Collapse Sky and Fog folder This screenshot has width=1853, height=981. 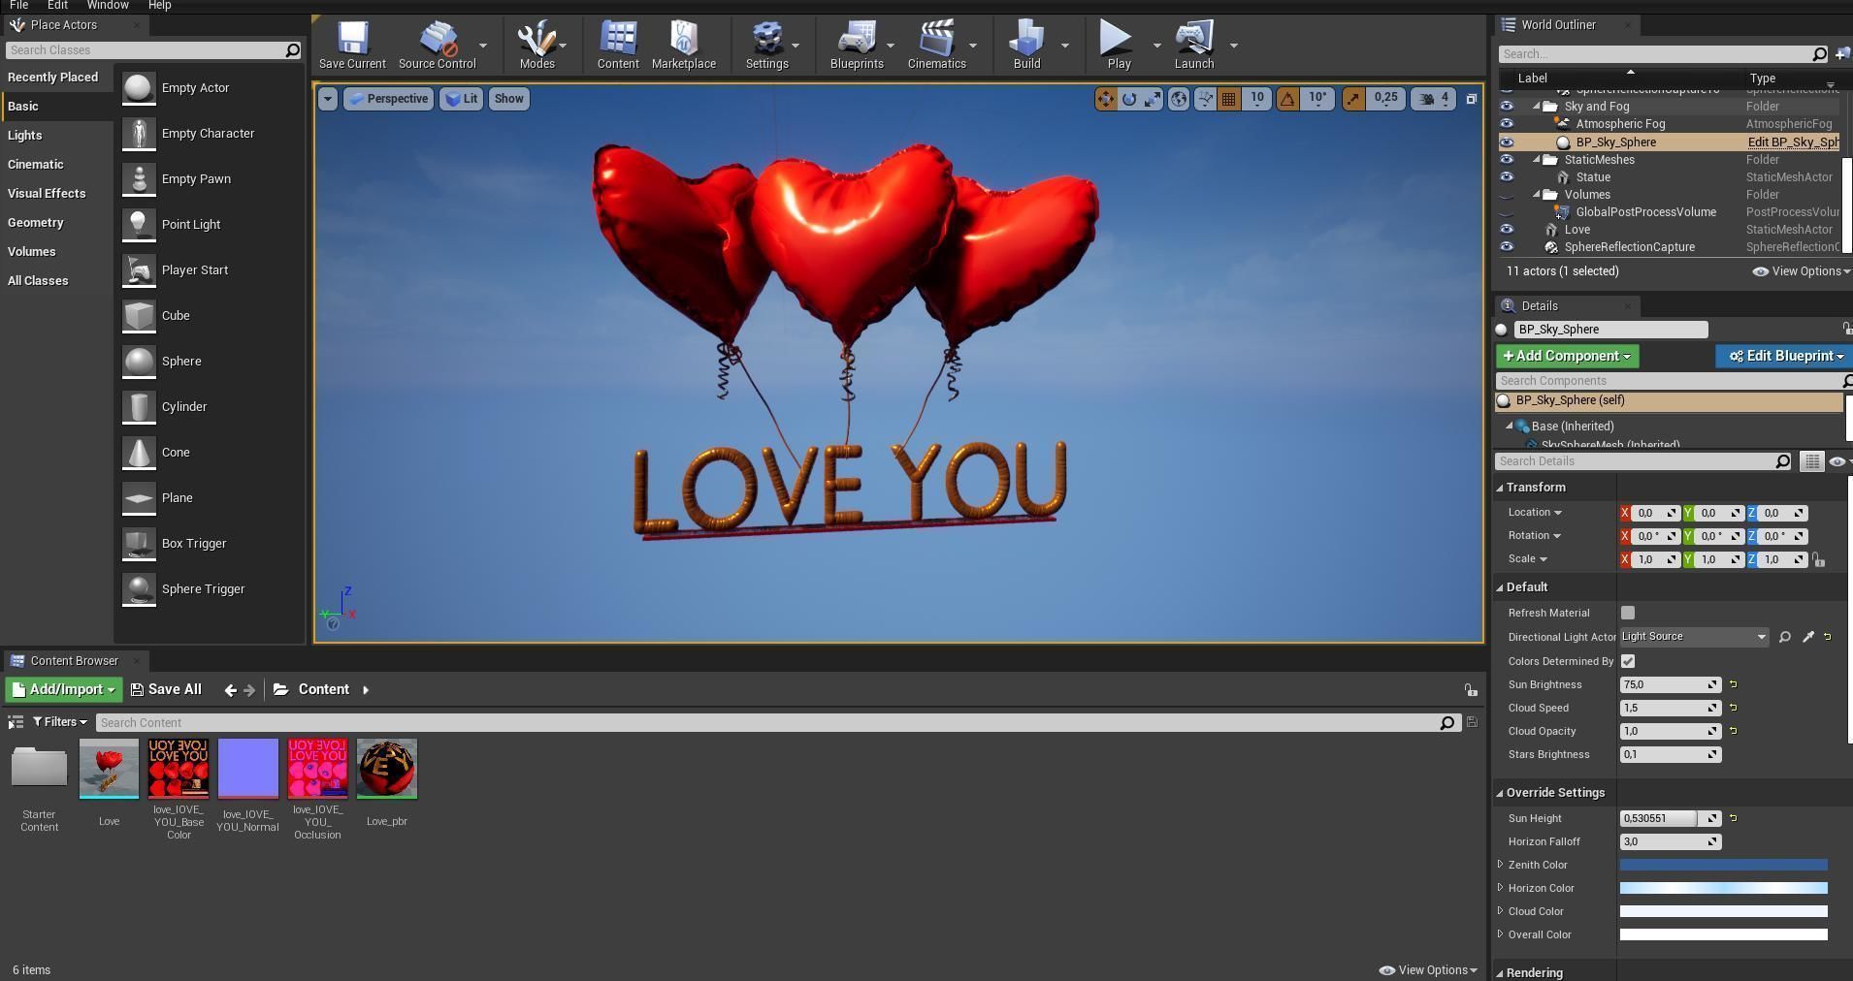1537,107
